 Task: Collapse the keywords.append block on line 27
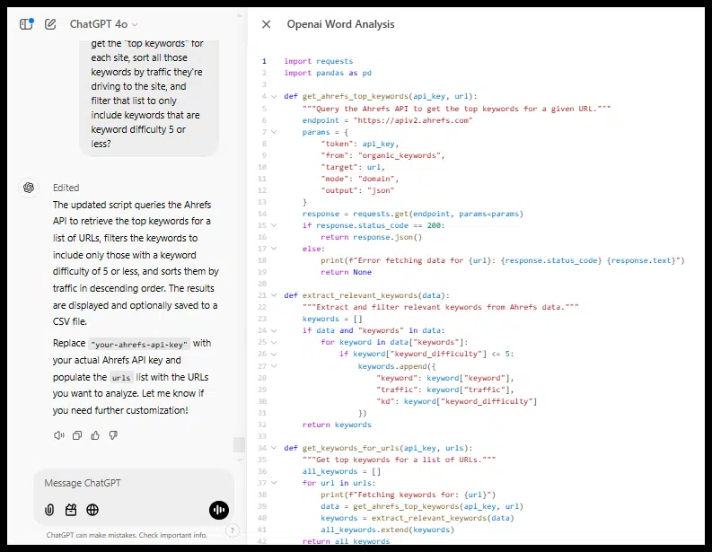coord(274,366)
